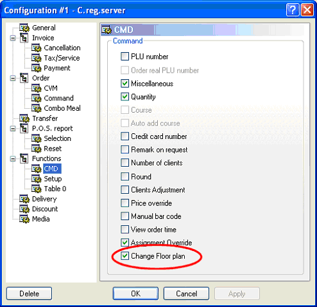Enable the PLU number checkbox
This screenshot has height=307, width=317.
pyautogui.click(x=124, y=57)
